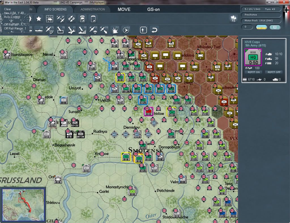This screenshot has height=223, width=290.
Task: Click the Nevel town label
Action: [48, 54]
